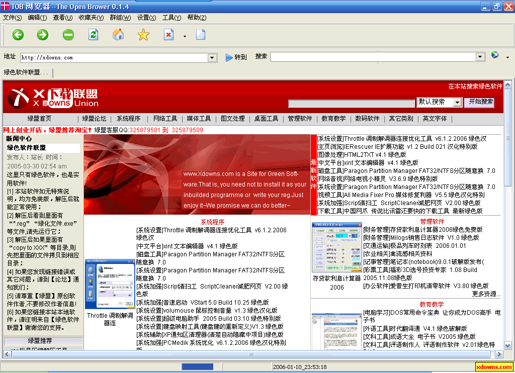Viewport: 515px width, 373px height.
Task: Open Throttle 调制解调器连 screenshot thumbnail
Action: pos(110,284)
